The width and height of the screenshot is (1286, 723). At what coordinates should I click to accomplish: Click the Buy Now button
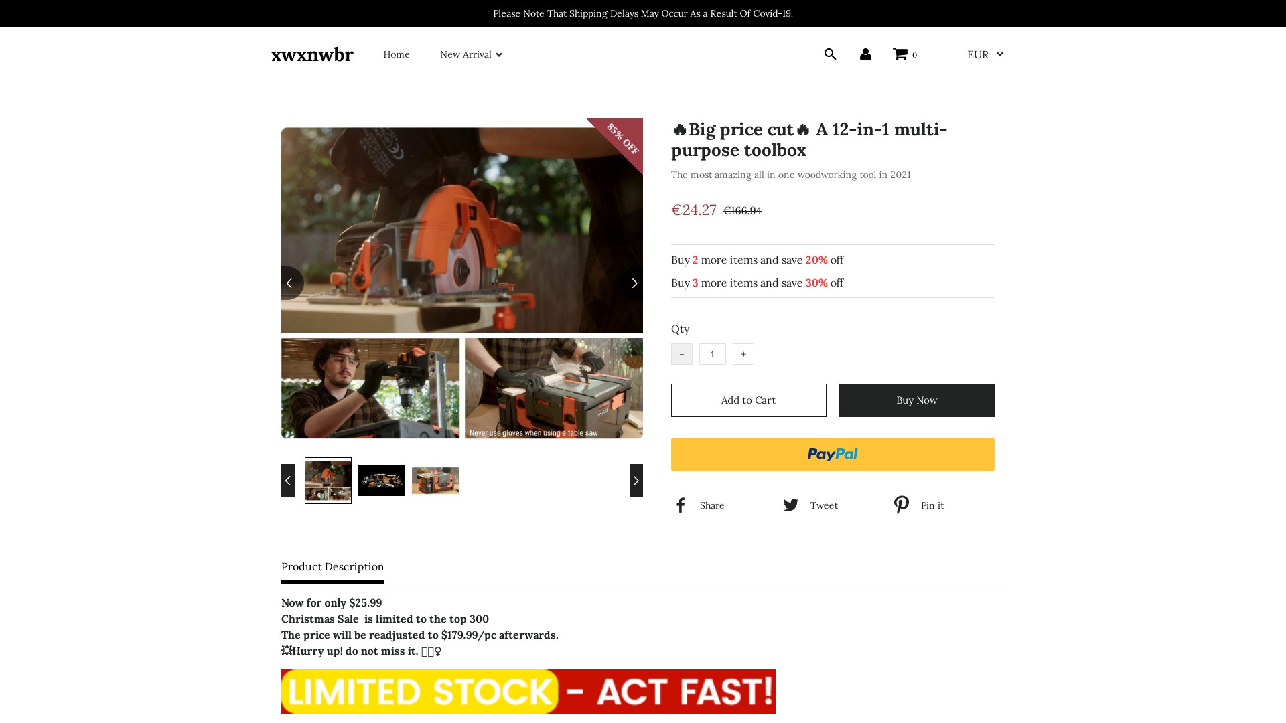tap(917, 400)
